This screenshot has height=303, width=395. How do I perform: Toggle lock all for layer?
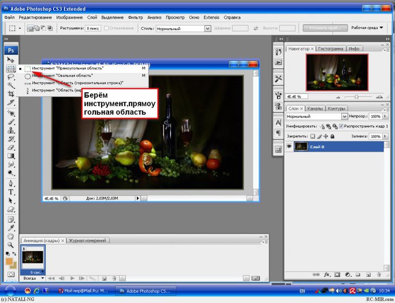tap(332, 136)
